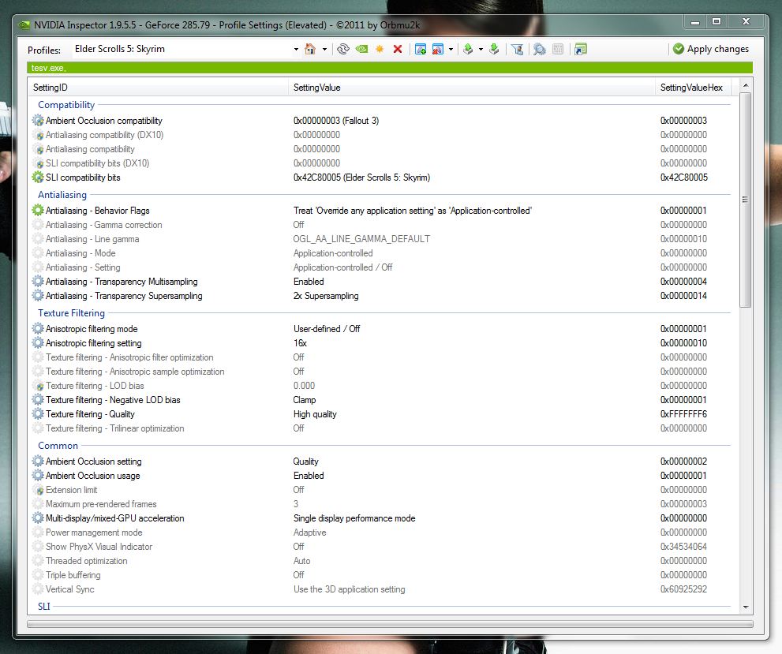This screenshot has height=654, width=782.
Task: Click the home profile icon
Action: [310, 49]
